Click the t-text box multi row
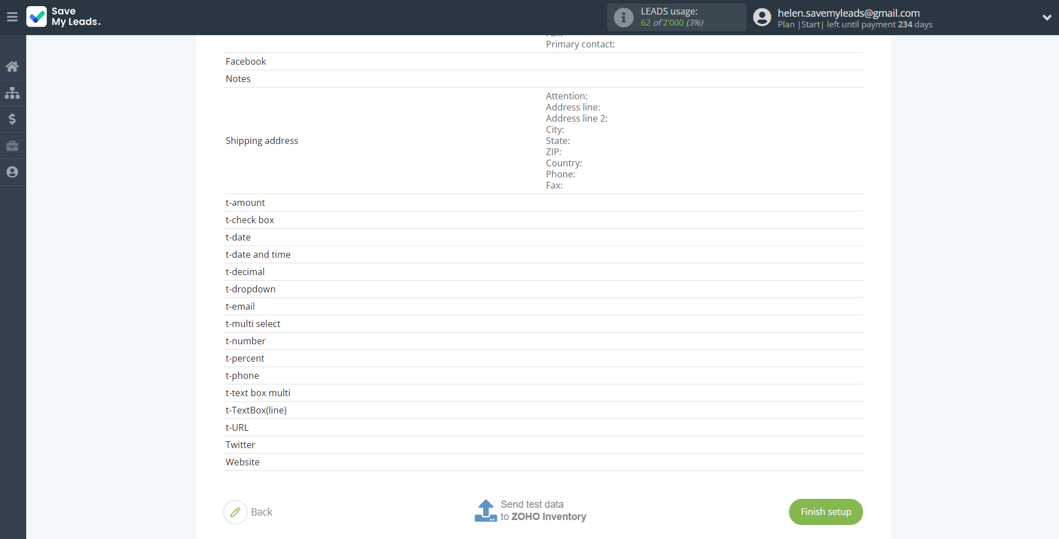 click(x=543, y=393)
